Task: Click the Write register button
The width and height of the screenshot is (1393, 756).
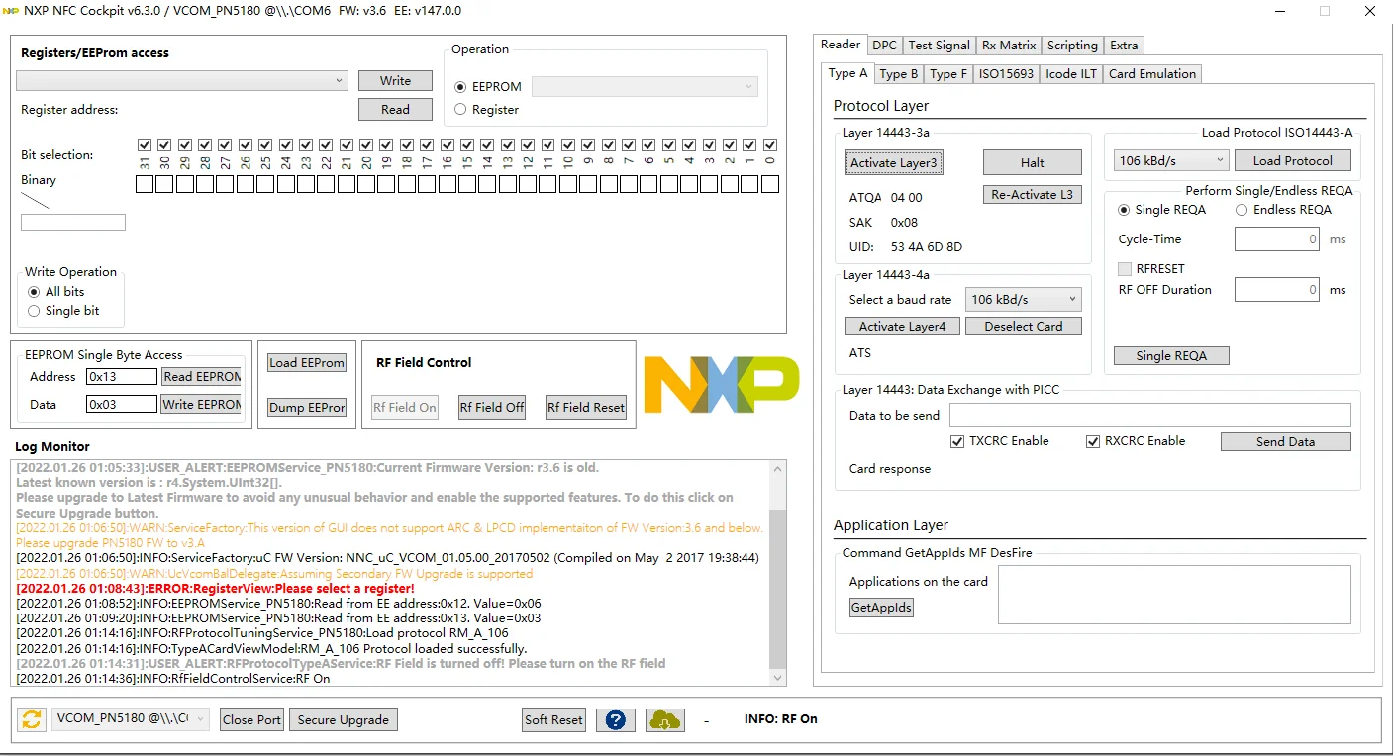Action: (x=395, y=81)
